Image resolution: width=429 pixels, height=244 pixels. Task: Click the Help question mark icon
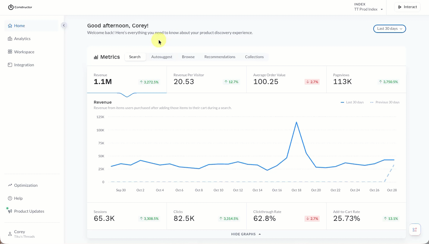pos(10,198)
